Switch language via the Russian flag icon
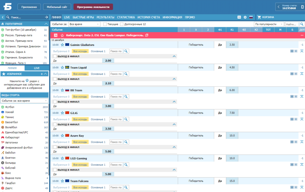305x192 pixels. 251,17
